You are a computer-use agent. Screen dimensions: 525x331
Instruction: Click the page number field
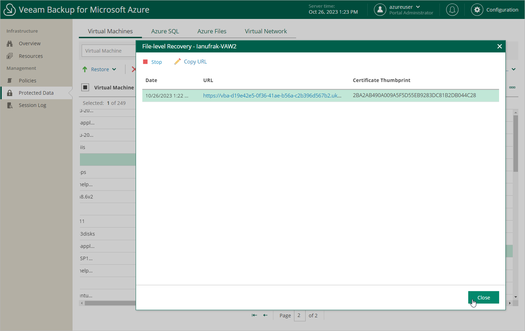(x=300, y=316)
